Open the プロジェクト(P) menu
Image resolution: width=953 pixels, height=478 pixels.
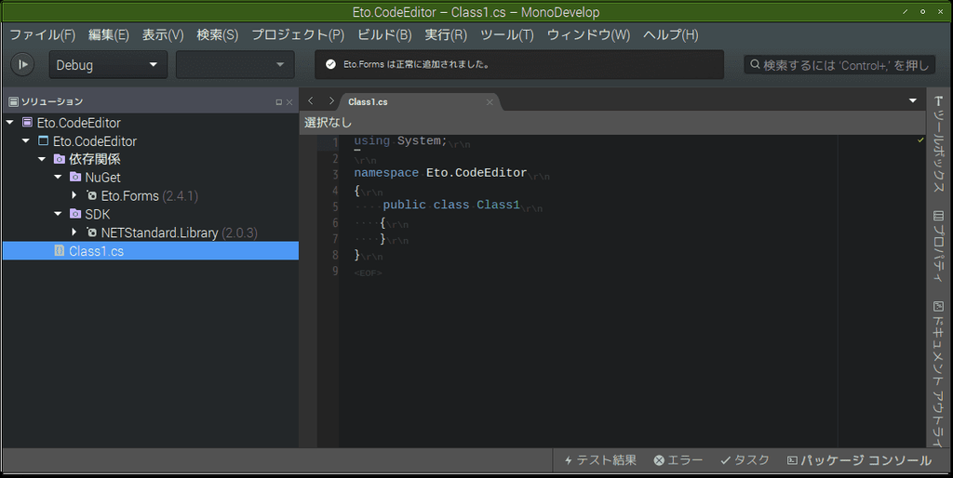pyautogui.click(x=298, y=34)
